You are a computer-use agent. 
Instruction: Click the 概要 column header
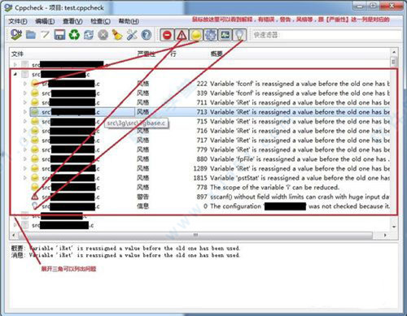coord(217,54)
